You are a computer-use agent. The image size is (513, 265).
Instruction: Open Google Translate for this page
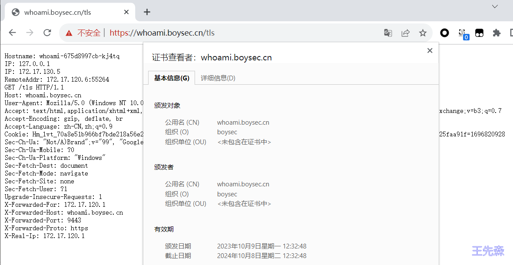click(388, 33)
